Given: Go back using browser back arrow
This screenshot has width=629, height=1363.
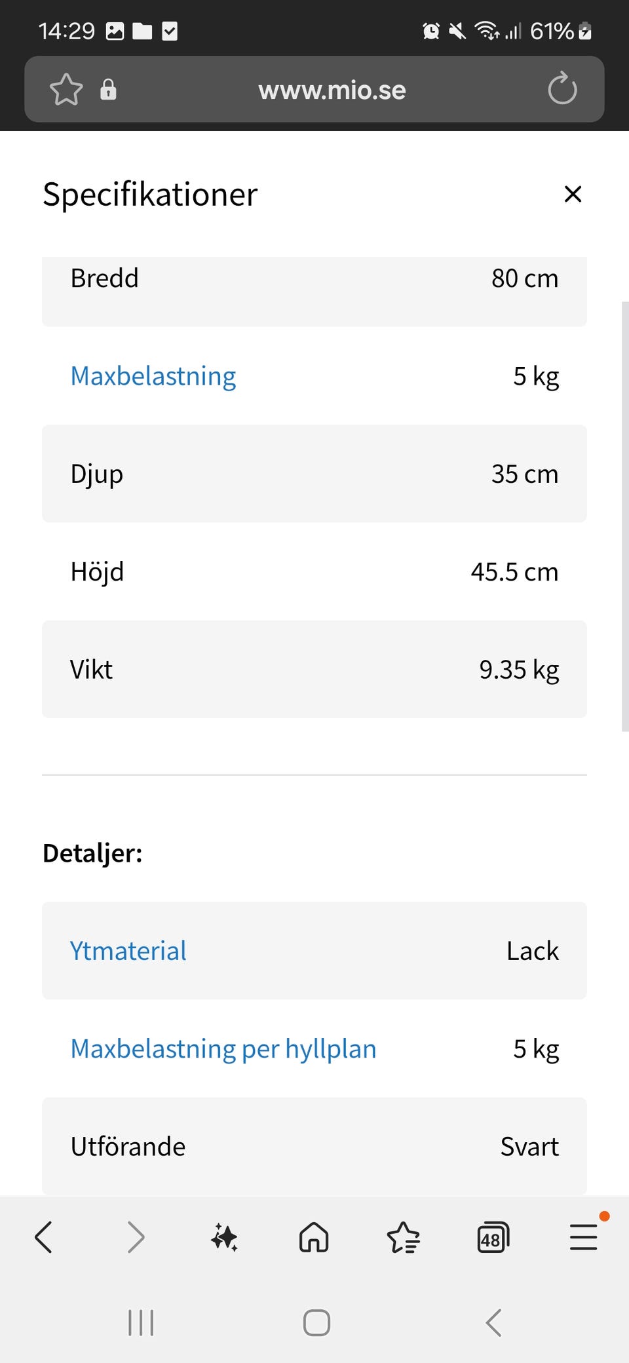Looking at the screenshot, I should (44, 1237).
